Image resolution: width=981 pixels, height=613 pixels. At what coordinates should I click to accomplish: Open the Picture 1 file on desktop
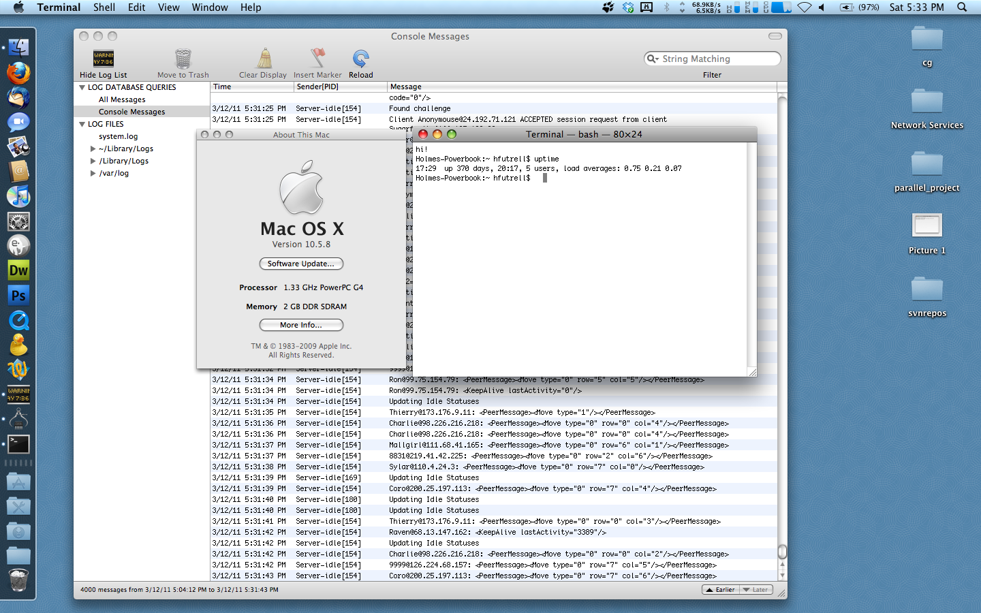[927, 226]
